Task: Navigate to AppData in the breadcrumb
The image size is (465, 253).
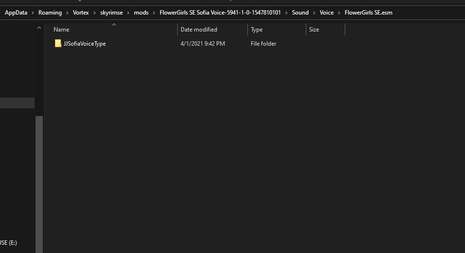Action: [x=16, y=13]
